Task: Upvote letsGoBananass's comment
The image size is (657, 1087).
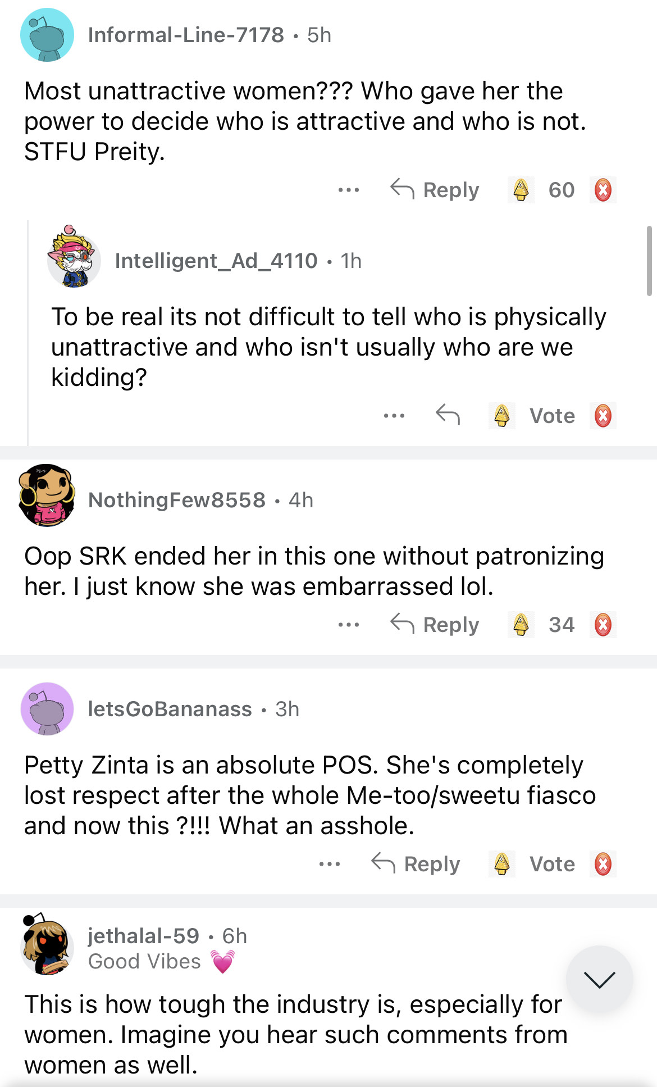Action: [x=501, y=864]
